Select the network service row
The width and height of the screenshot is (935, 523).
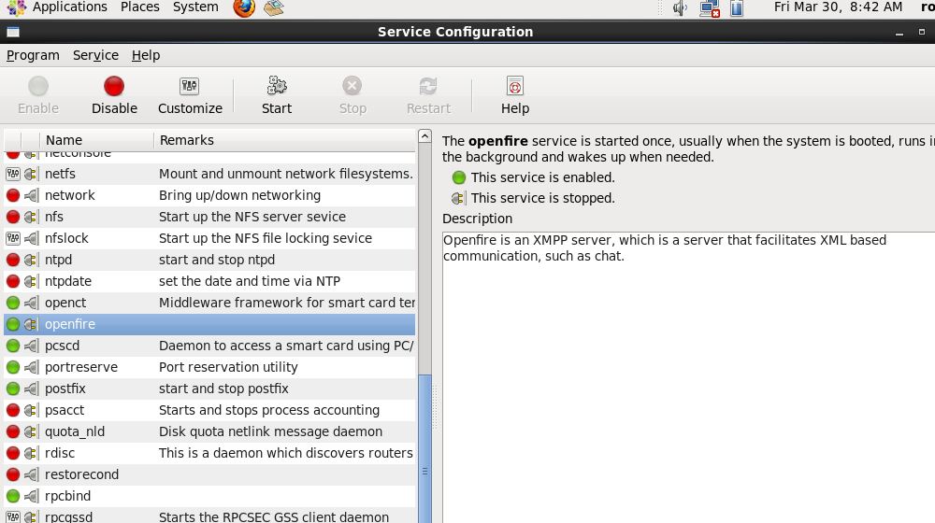click(209, 195)
